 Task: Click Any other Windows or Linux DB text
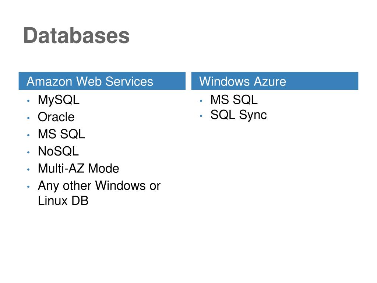99,193
